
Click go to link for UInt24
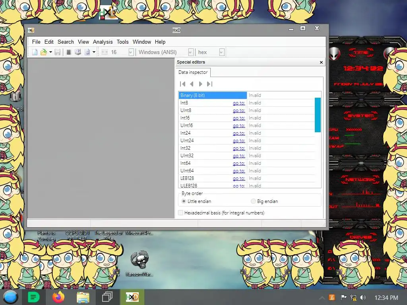click(239, 141)
